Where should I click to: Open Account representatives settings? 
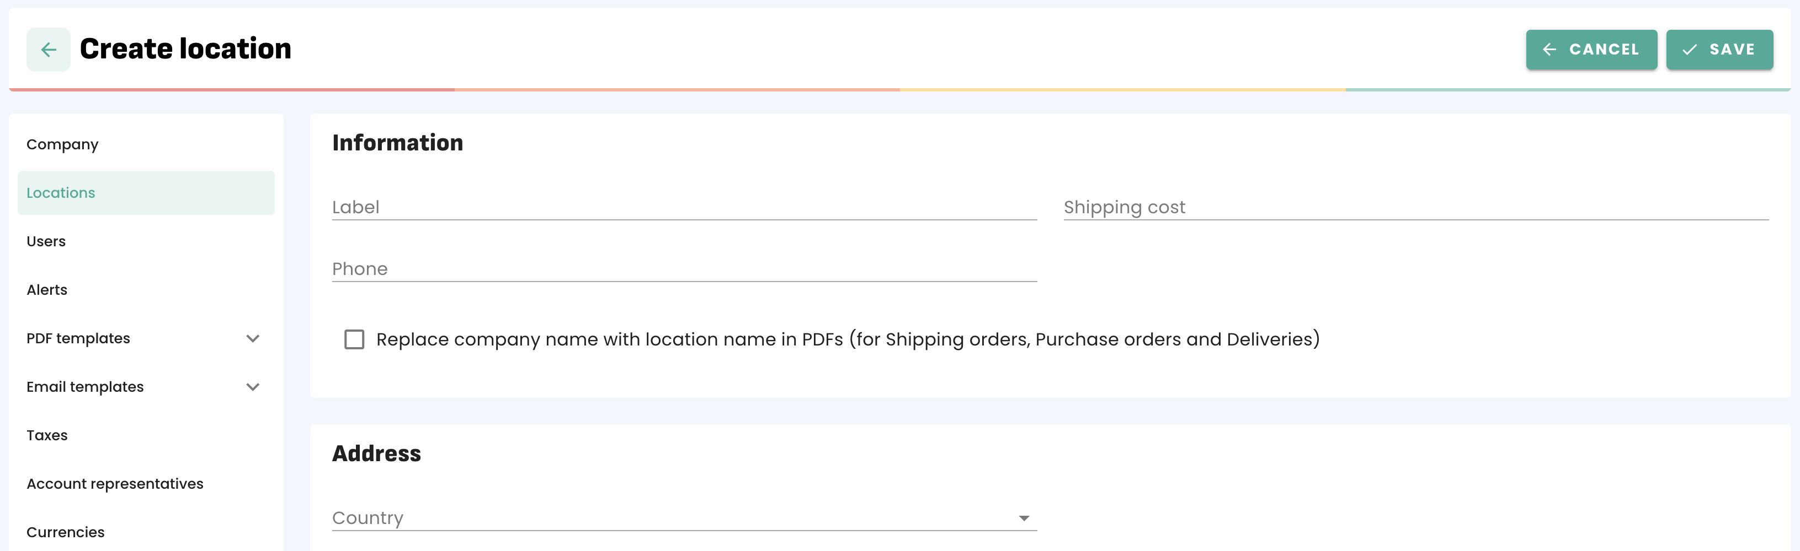coord(115,484)
